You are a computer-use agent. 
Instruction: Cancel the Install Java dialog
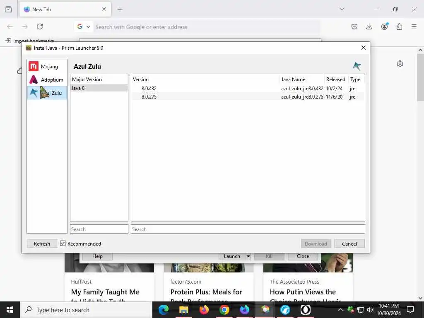tap(349, 243)
